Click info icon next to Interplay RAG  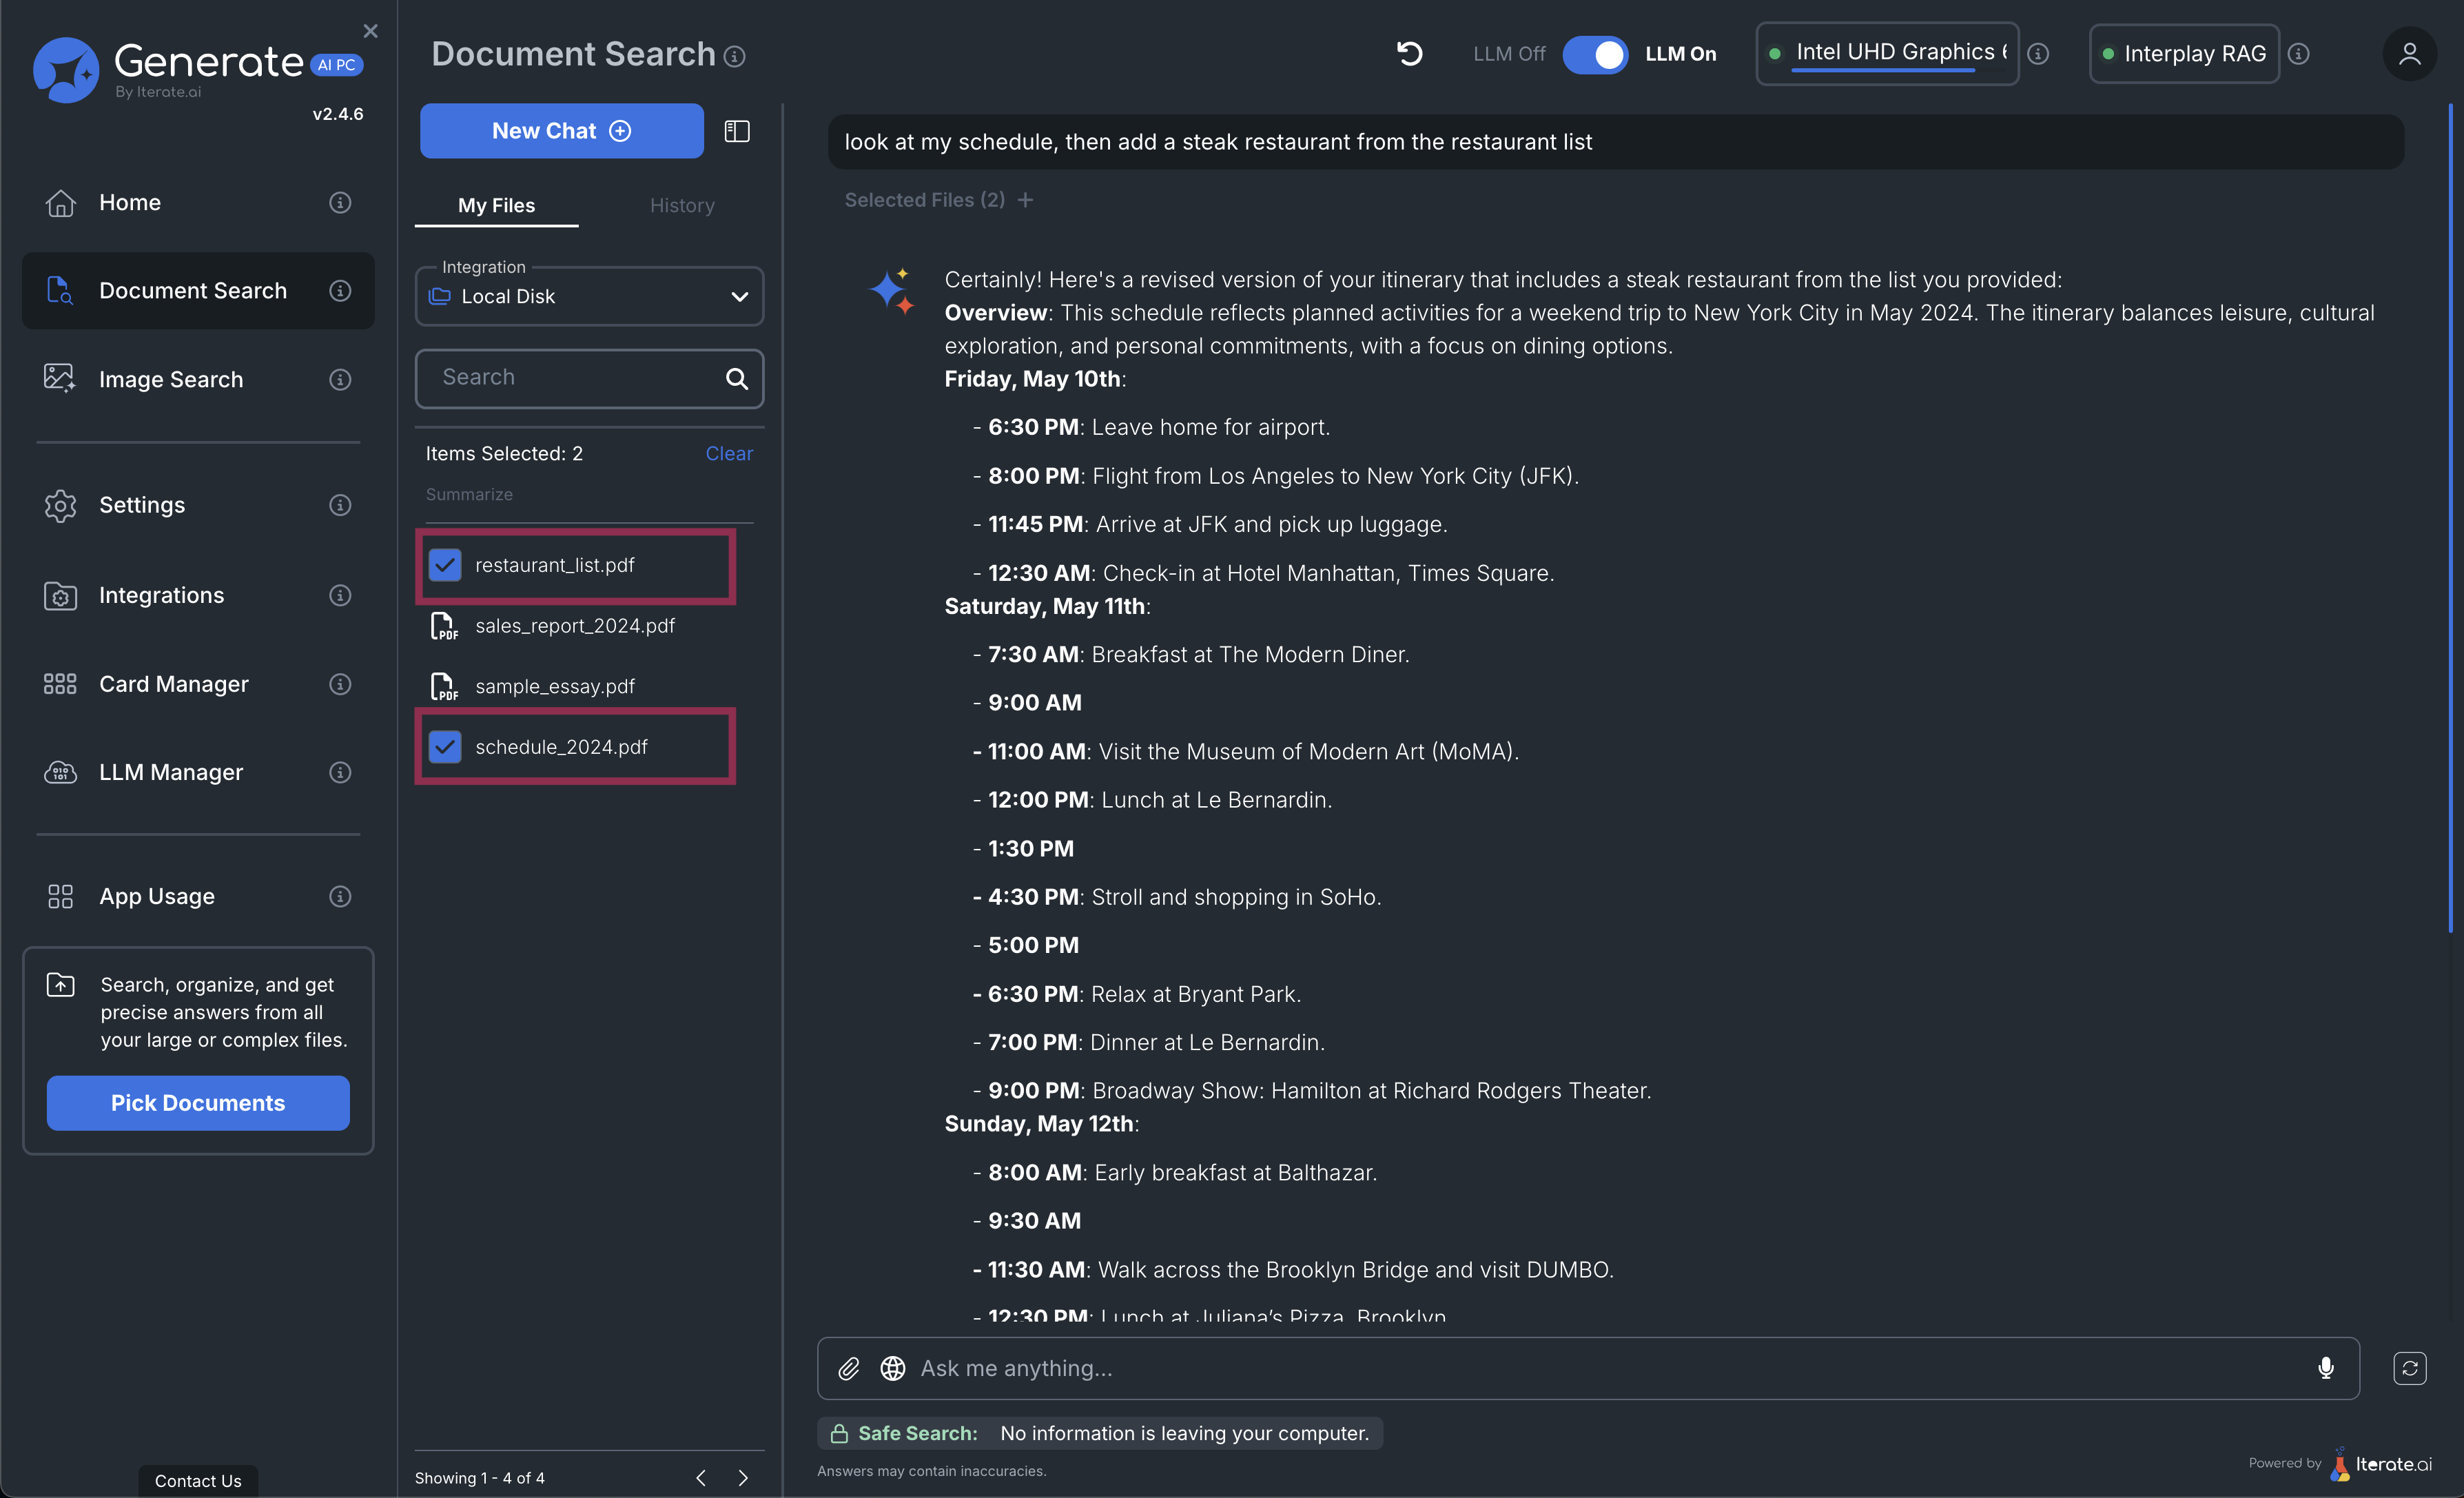[2299, 54]
